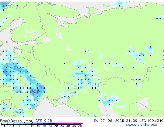The image size is (164, 127).
Task: Click the '10' legend scale label
Action: pyautogui.click(x=32, y=126)
